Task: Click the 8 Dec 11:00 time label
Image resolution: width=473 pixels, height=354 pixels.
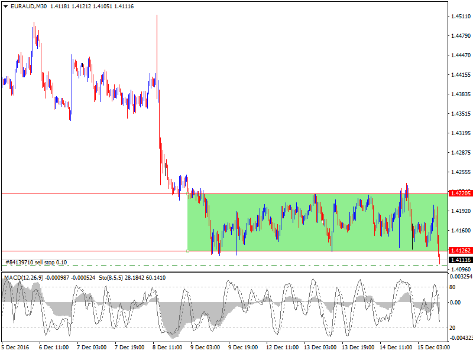Action: pyautogui.click(x=167, y=347)
